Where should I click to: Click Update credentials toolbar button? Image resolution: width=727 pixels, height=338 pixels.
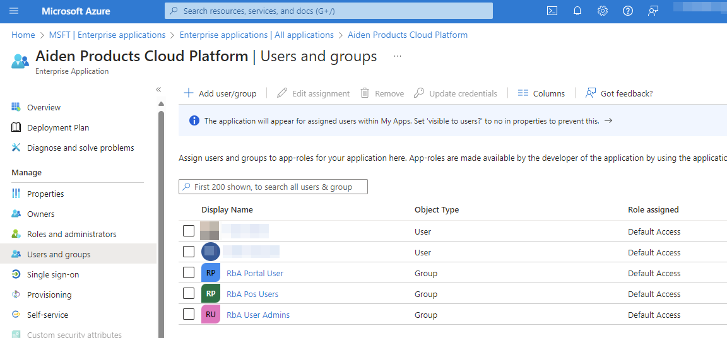(x=456, y=93)
